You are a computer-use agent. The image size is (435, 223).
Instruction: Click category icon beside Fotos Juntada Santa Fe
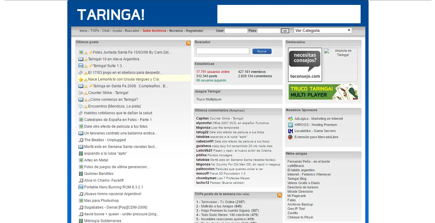(x=81, y=52)
